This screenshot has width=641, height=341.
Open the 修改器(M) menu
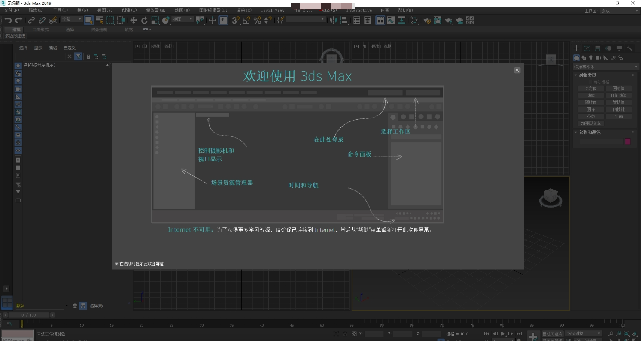156,10
